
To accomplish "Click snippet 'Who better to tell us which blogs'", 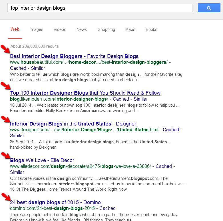I will point(96,77).
